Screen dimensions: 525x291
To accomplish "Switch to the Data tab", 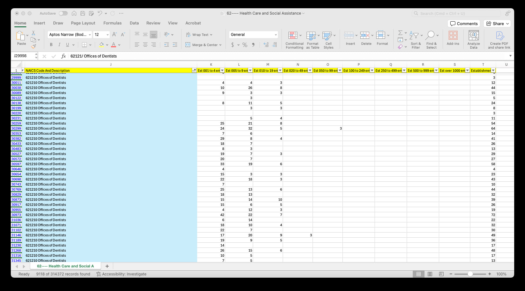I will click(134, 23).
